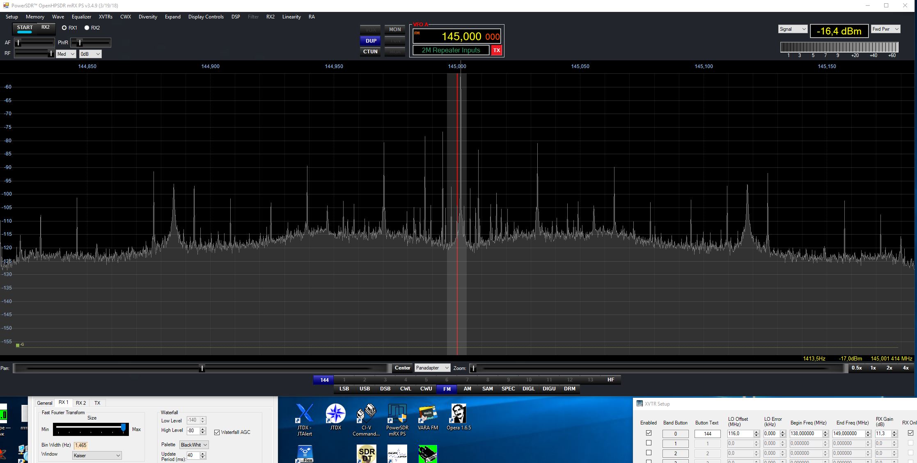
Task: Open the XVTRs menu
Action: point(105,17)
